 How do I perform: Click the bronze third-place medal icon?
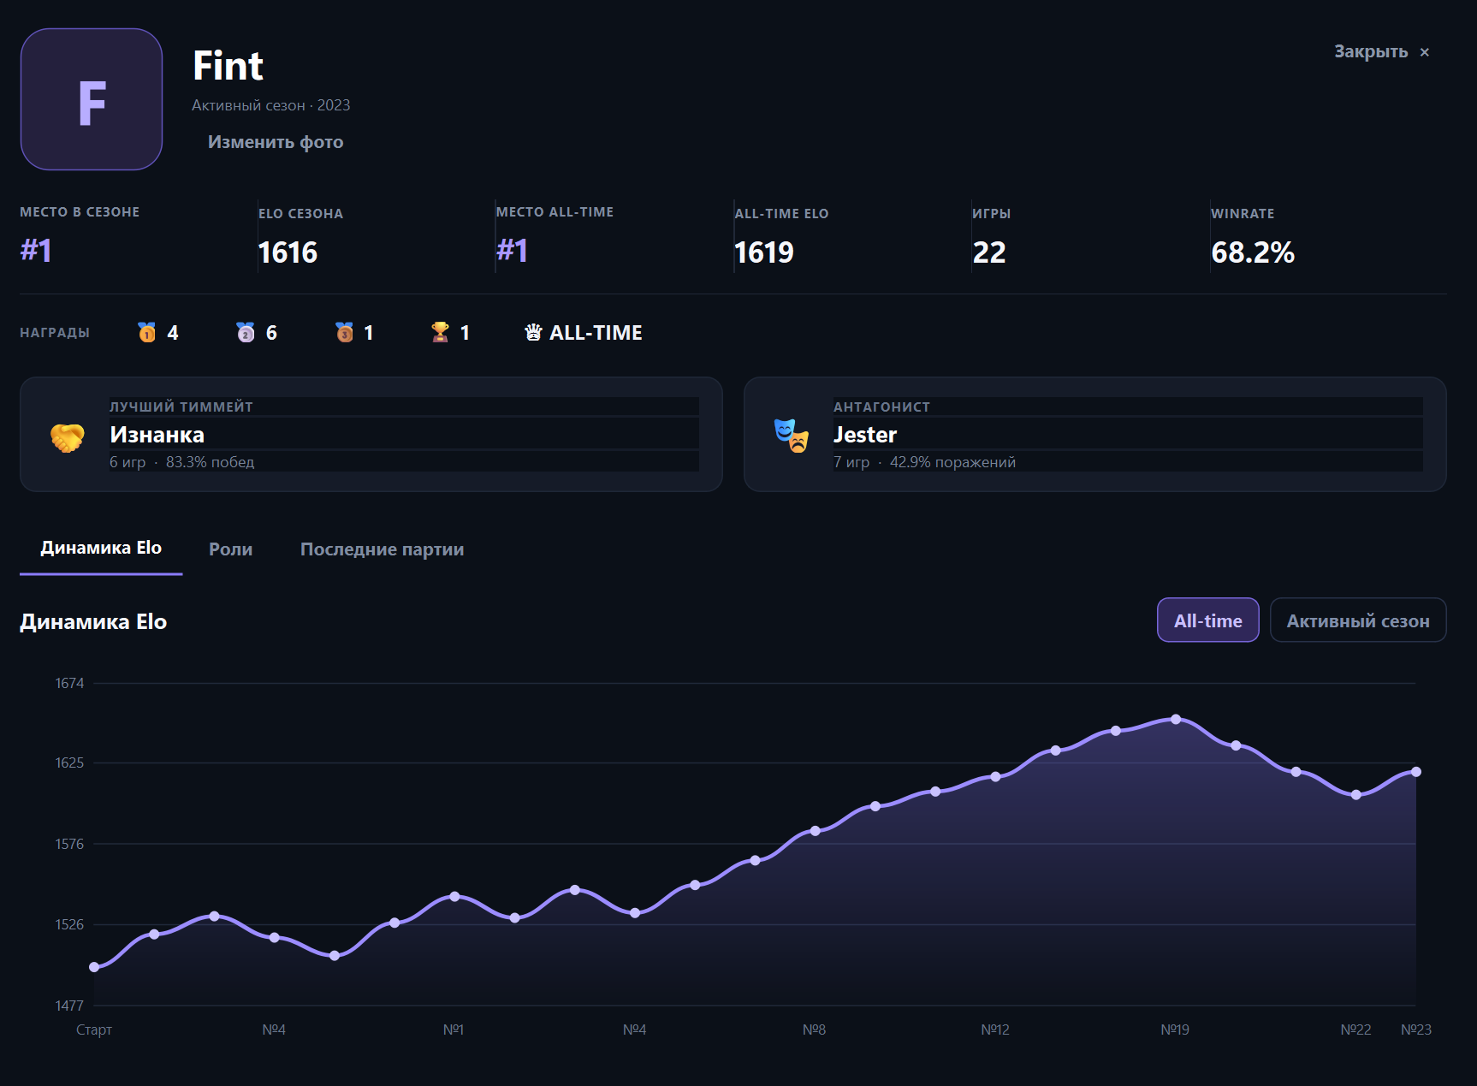point(344,332)
